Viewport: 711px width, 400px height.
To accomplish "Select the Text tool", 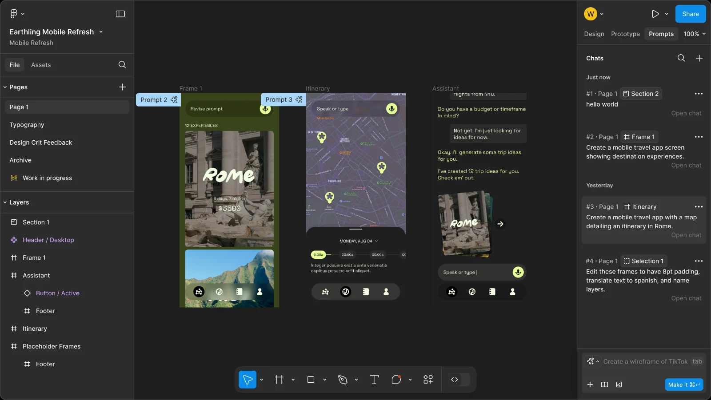I will coord(374,380).
